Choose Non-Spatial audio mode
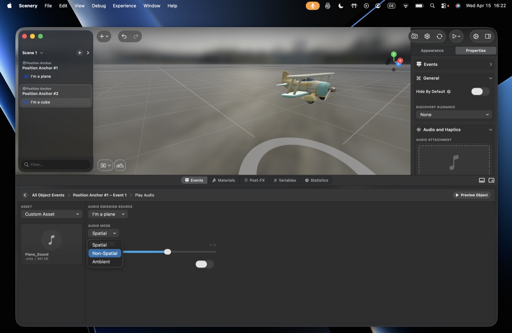The image size is (512, 333). coord(105,253)
